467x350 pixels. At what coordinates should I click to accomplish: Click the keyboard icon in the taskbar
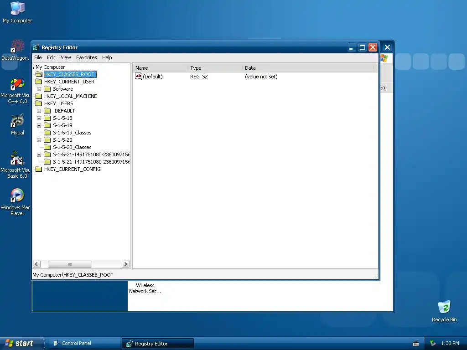click(x=416, y=344)
